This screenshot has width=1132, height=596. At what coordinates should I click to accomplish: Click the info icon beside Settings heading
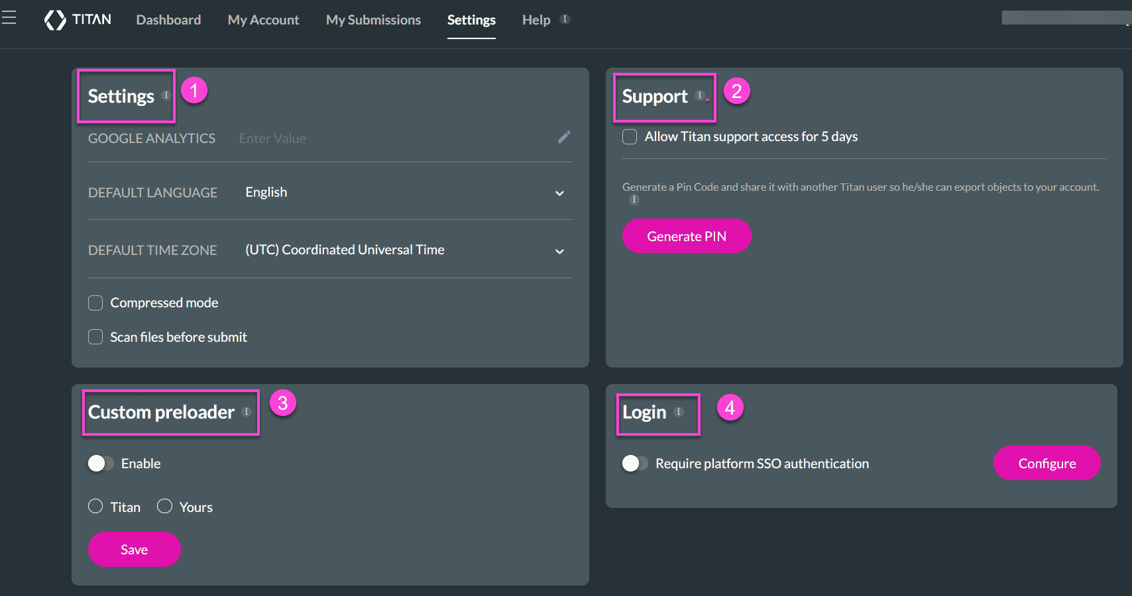[166, 95]
